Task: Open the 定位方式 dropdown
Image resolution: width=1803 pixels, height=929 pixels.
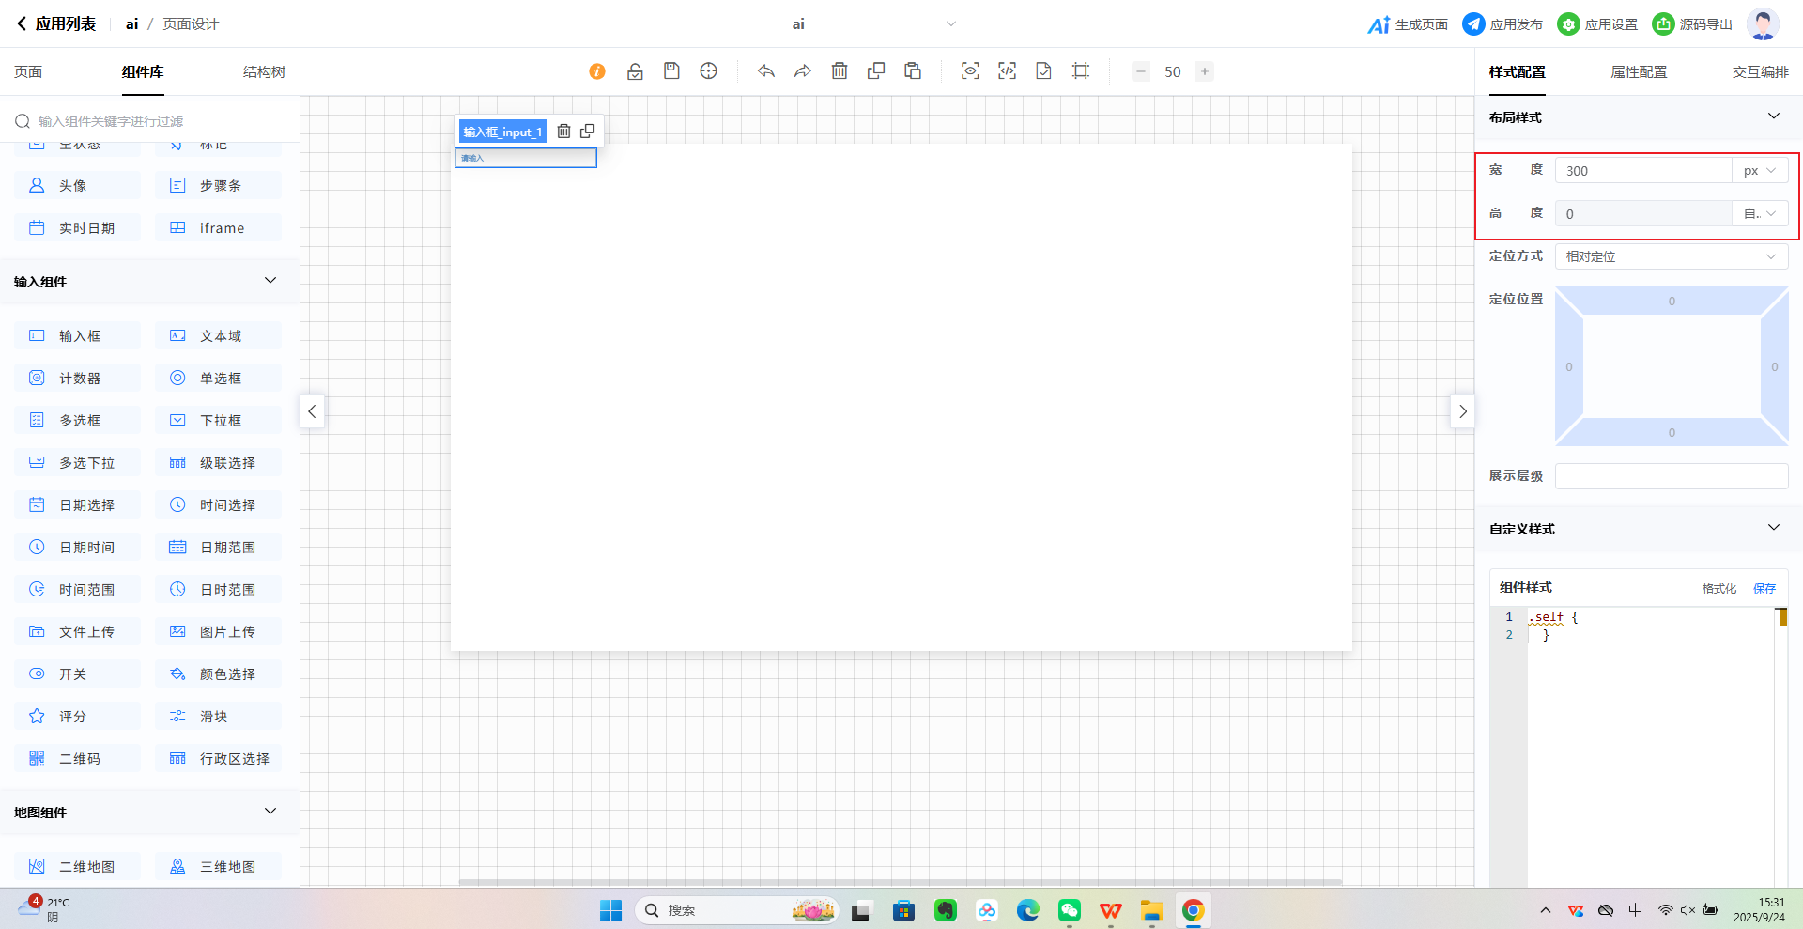Action: click(x=1671, y=256)
